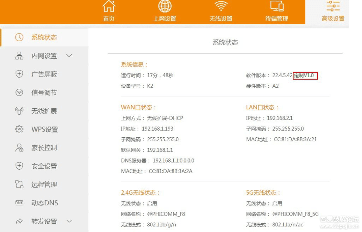Expand the 内网设置 chevron
Screen dimensions: 362x232
tap(69, 56)
